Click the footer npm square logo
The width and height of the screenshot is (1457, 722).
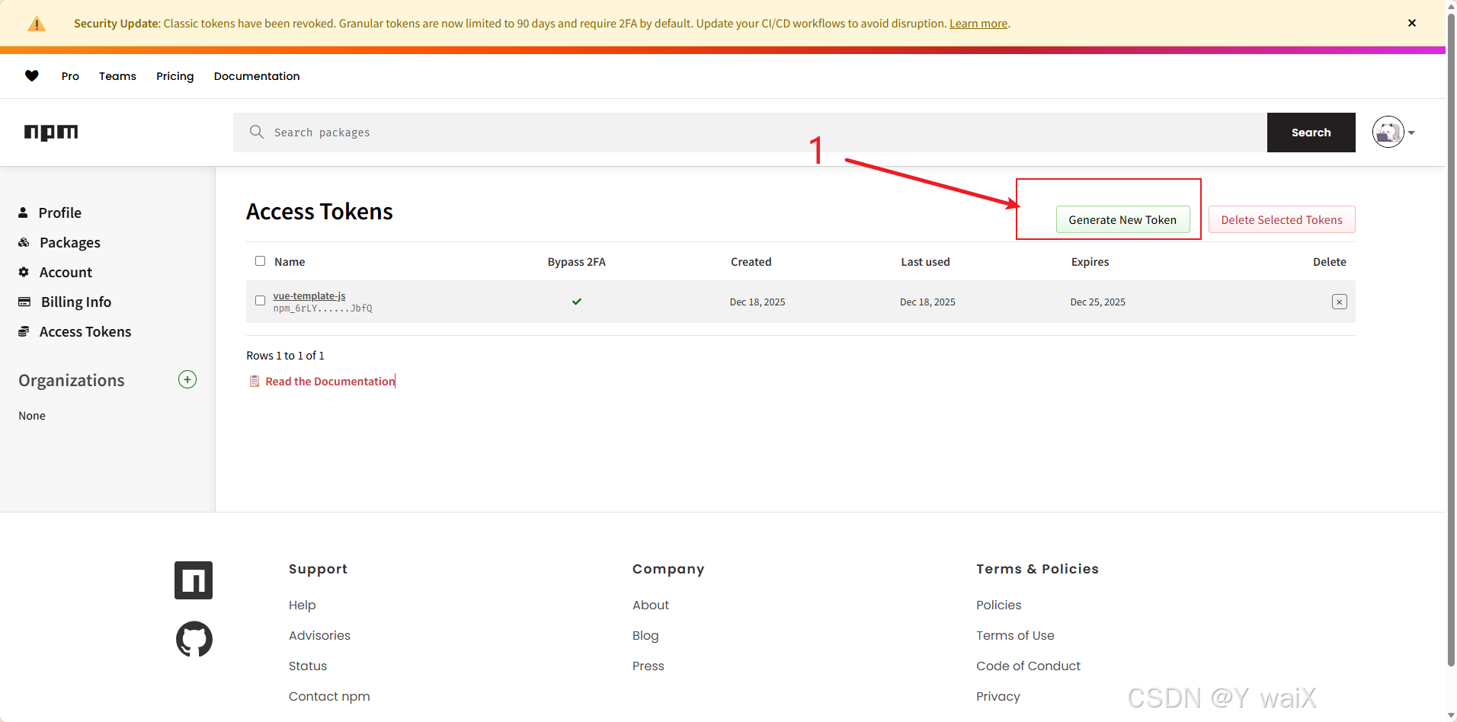(194, 580)
